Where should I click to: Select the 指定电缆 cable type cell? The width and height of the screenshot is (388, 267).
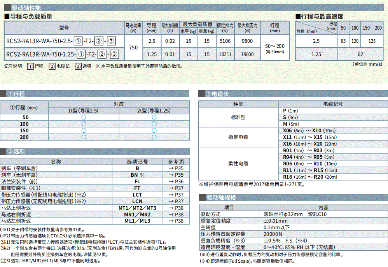(238, 137)
